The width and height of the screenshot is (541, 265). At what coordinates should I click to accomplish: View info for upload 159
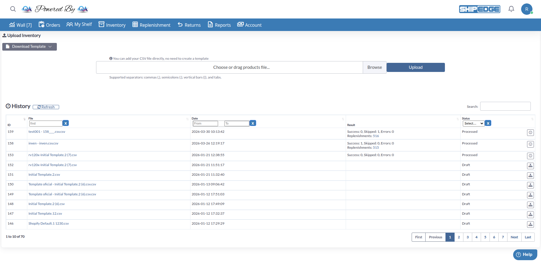point(530,132)
